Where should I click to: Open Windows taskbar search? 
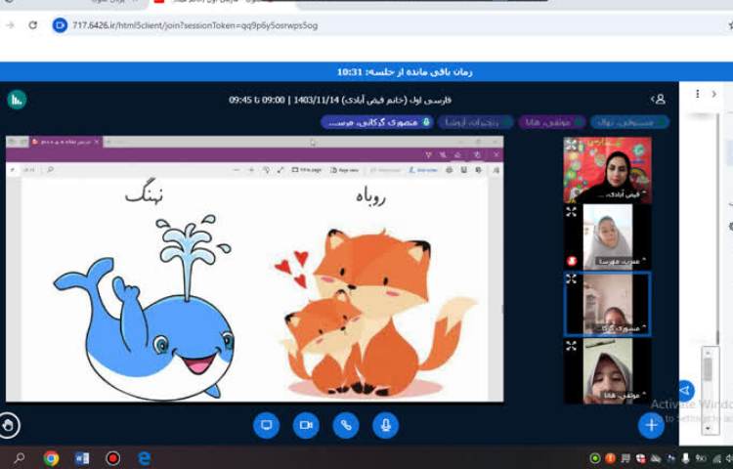(20, 458)
